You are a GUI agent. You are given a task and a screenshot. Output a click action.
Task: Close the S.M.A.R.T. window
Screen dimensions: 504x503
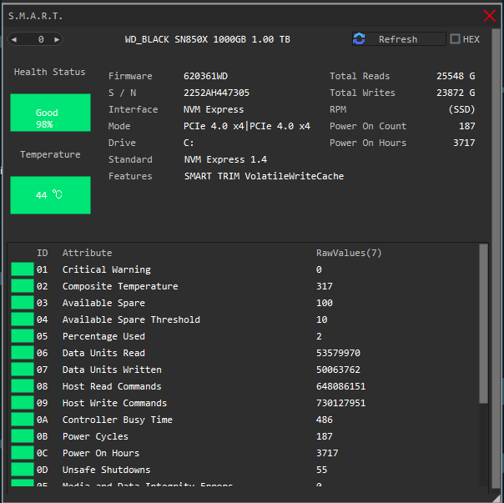(489, 16)
